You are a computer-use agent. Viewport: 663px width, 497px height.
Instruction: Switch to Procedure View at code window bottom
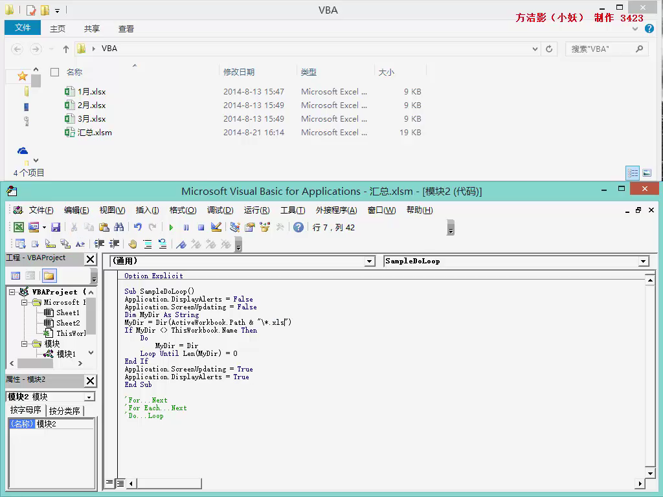coord(109,483)
